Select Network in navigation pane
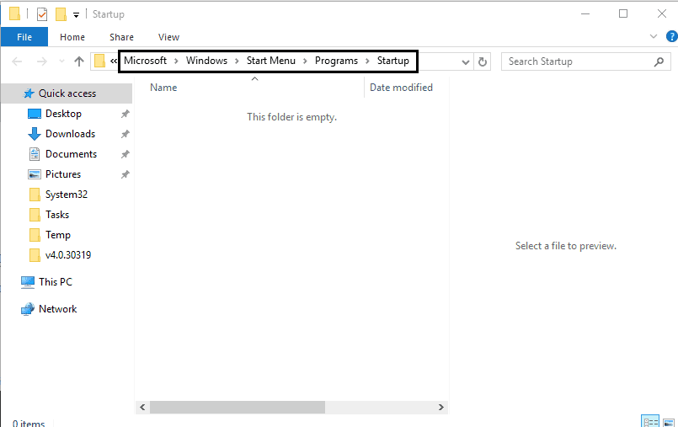 [57, 309]
